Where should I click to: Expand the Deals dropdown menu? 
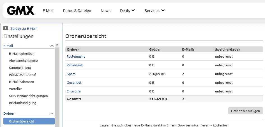[x=127, y=11]
